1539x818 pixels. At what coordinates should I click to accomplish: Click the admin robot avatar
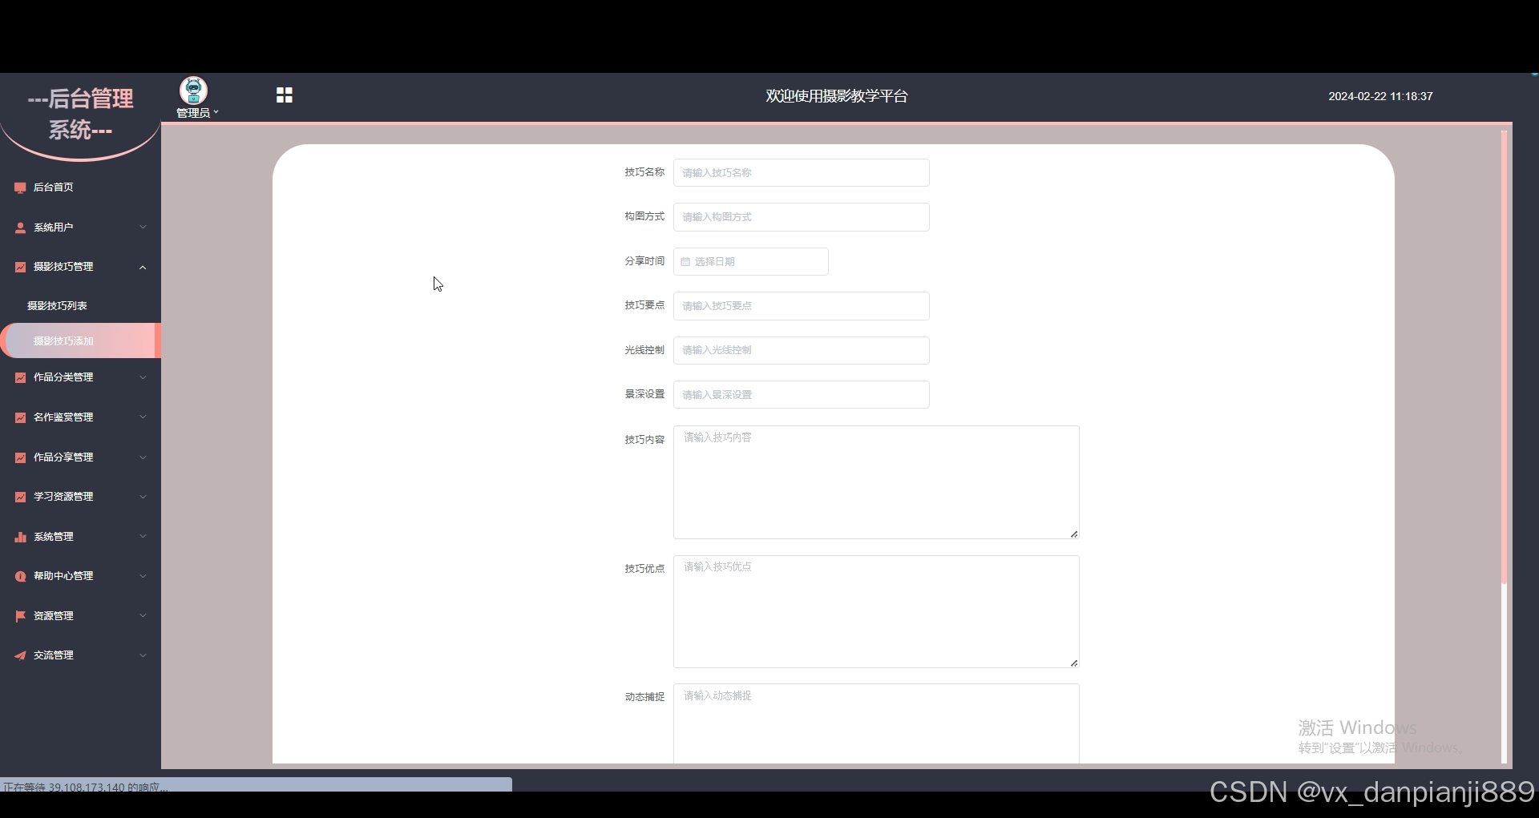[x=193, y=91]
